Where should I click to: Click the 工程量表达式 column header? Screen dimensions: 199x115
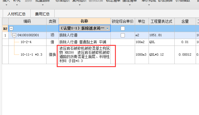(161, 21)
